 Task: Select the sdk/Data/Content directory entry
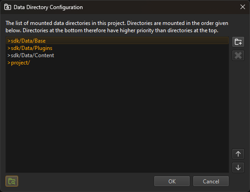pos(117,55)
